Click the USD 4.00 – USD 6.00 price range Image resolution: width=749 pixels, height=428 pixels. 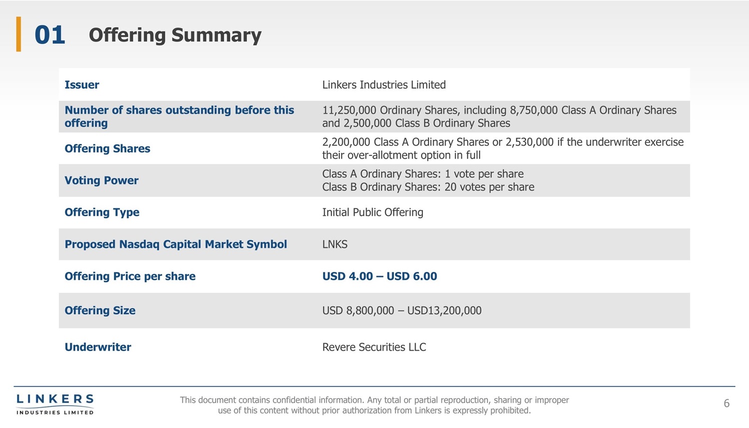(x=379, y=276)
